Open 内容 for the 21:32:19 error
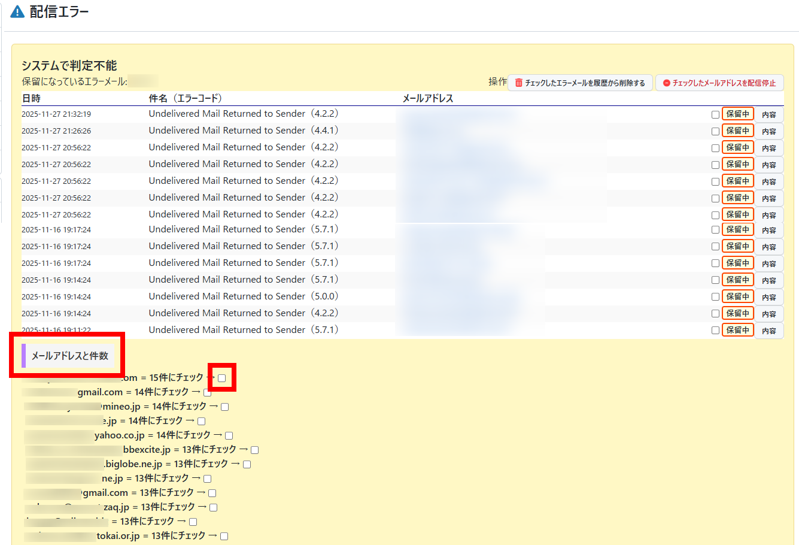The height and width of the screenshot is (545, 799). [x=768, y=114]
